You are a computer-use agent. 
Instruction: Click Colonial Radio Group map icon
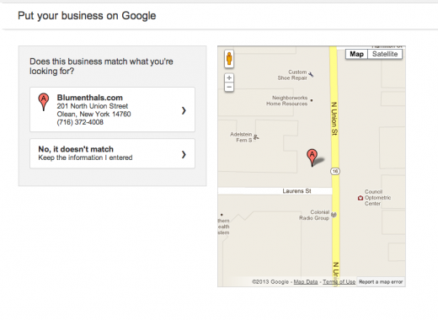point(334,215)
